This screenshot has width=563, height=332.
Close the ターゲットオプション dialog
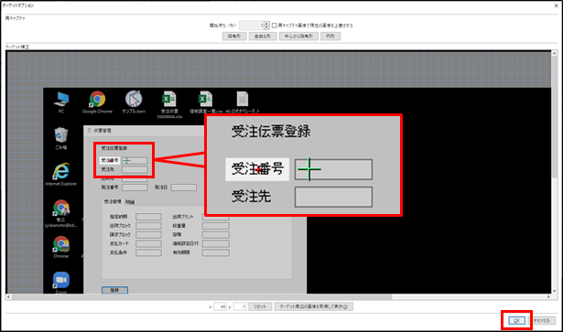pos(557,5)
